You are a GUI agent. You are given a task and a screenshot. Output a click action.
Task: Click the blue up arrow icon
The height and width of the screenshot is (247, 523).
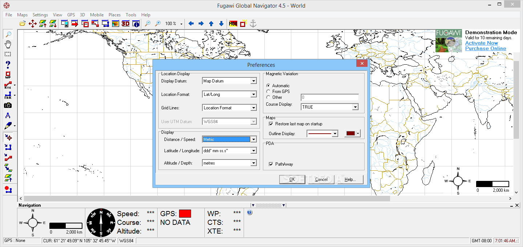pos(211,24)
